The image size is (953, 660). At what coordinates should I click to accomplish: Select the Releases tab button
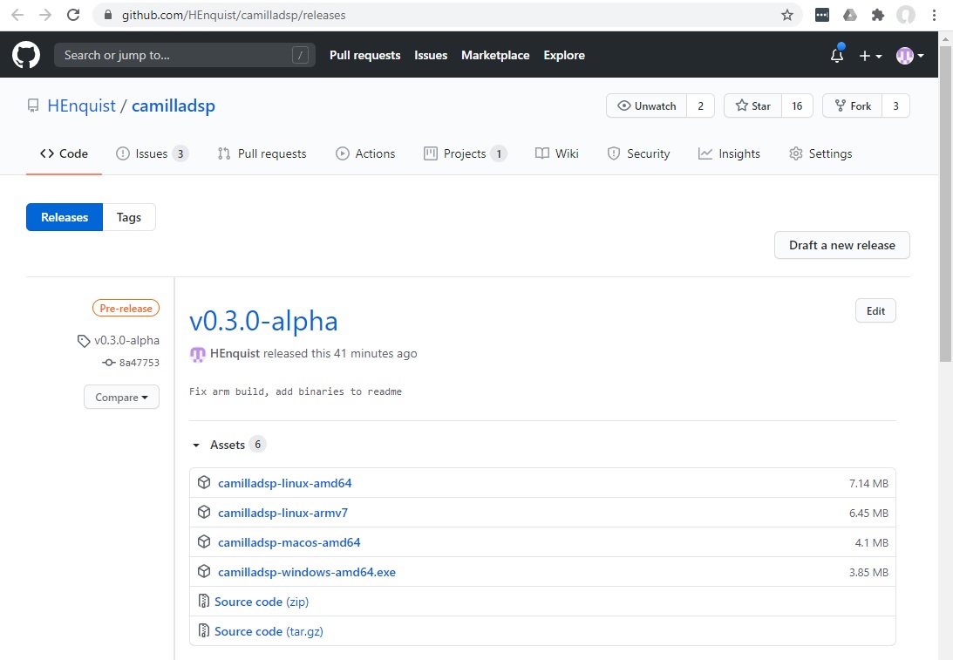(65, 217)
